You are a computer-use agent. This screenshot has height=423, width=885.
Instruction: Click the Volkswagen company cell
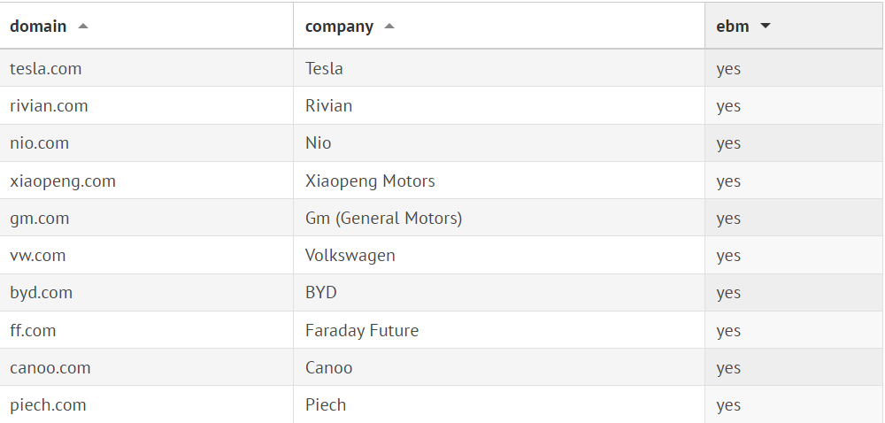point(350,256)
